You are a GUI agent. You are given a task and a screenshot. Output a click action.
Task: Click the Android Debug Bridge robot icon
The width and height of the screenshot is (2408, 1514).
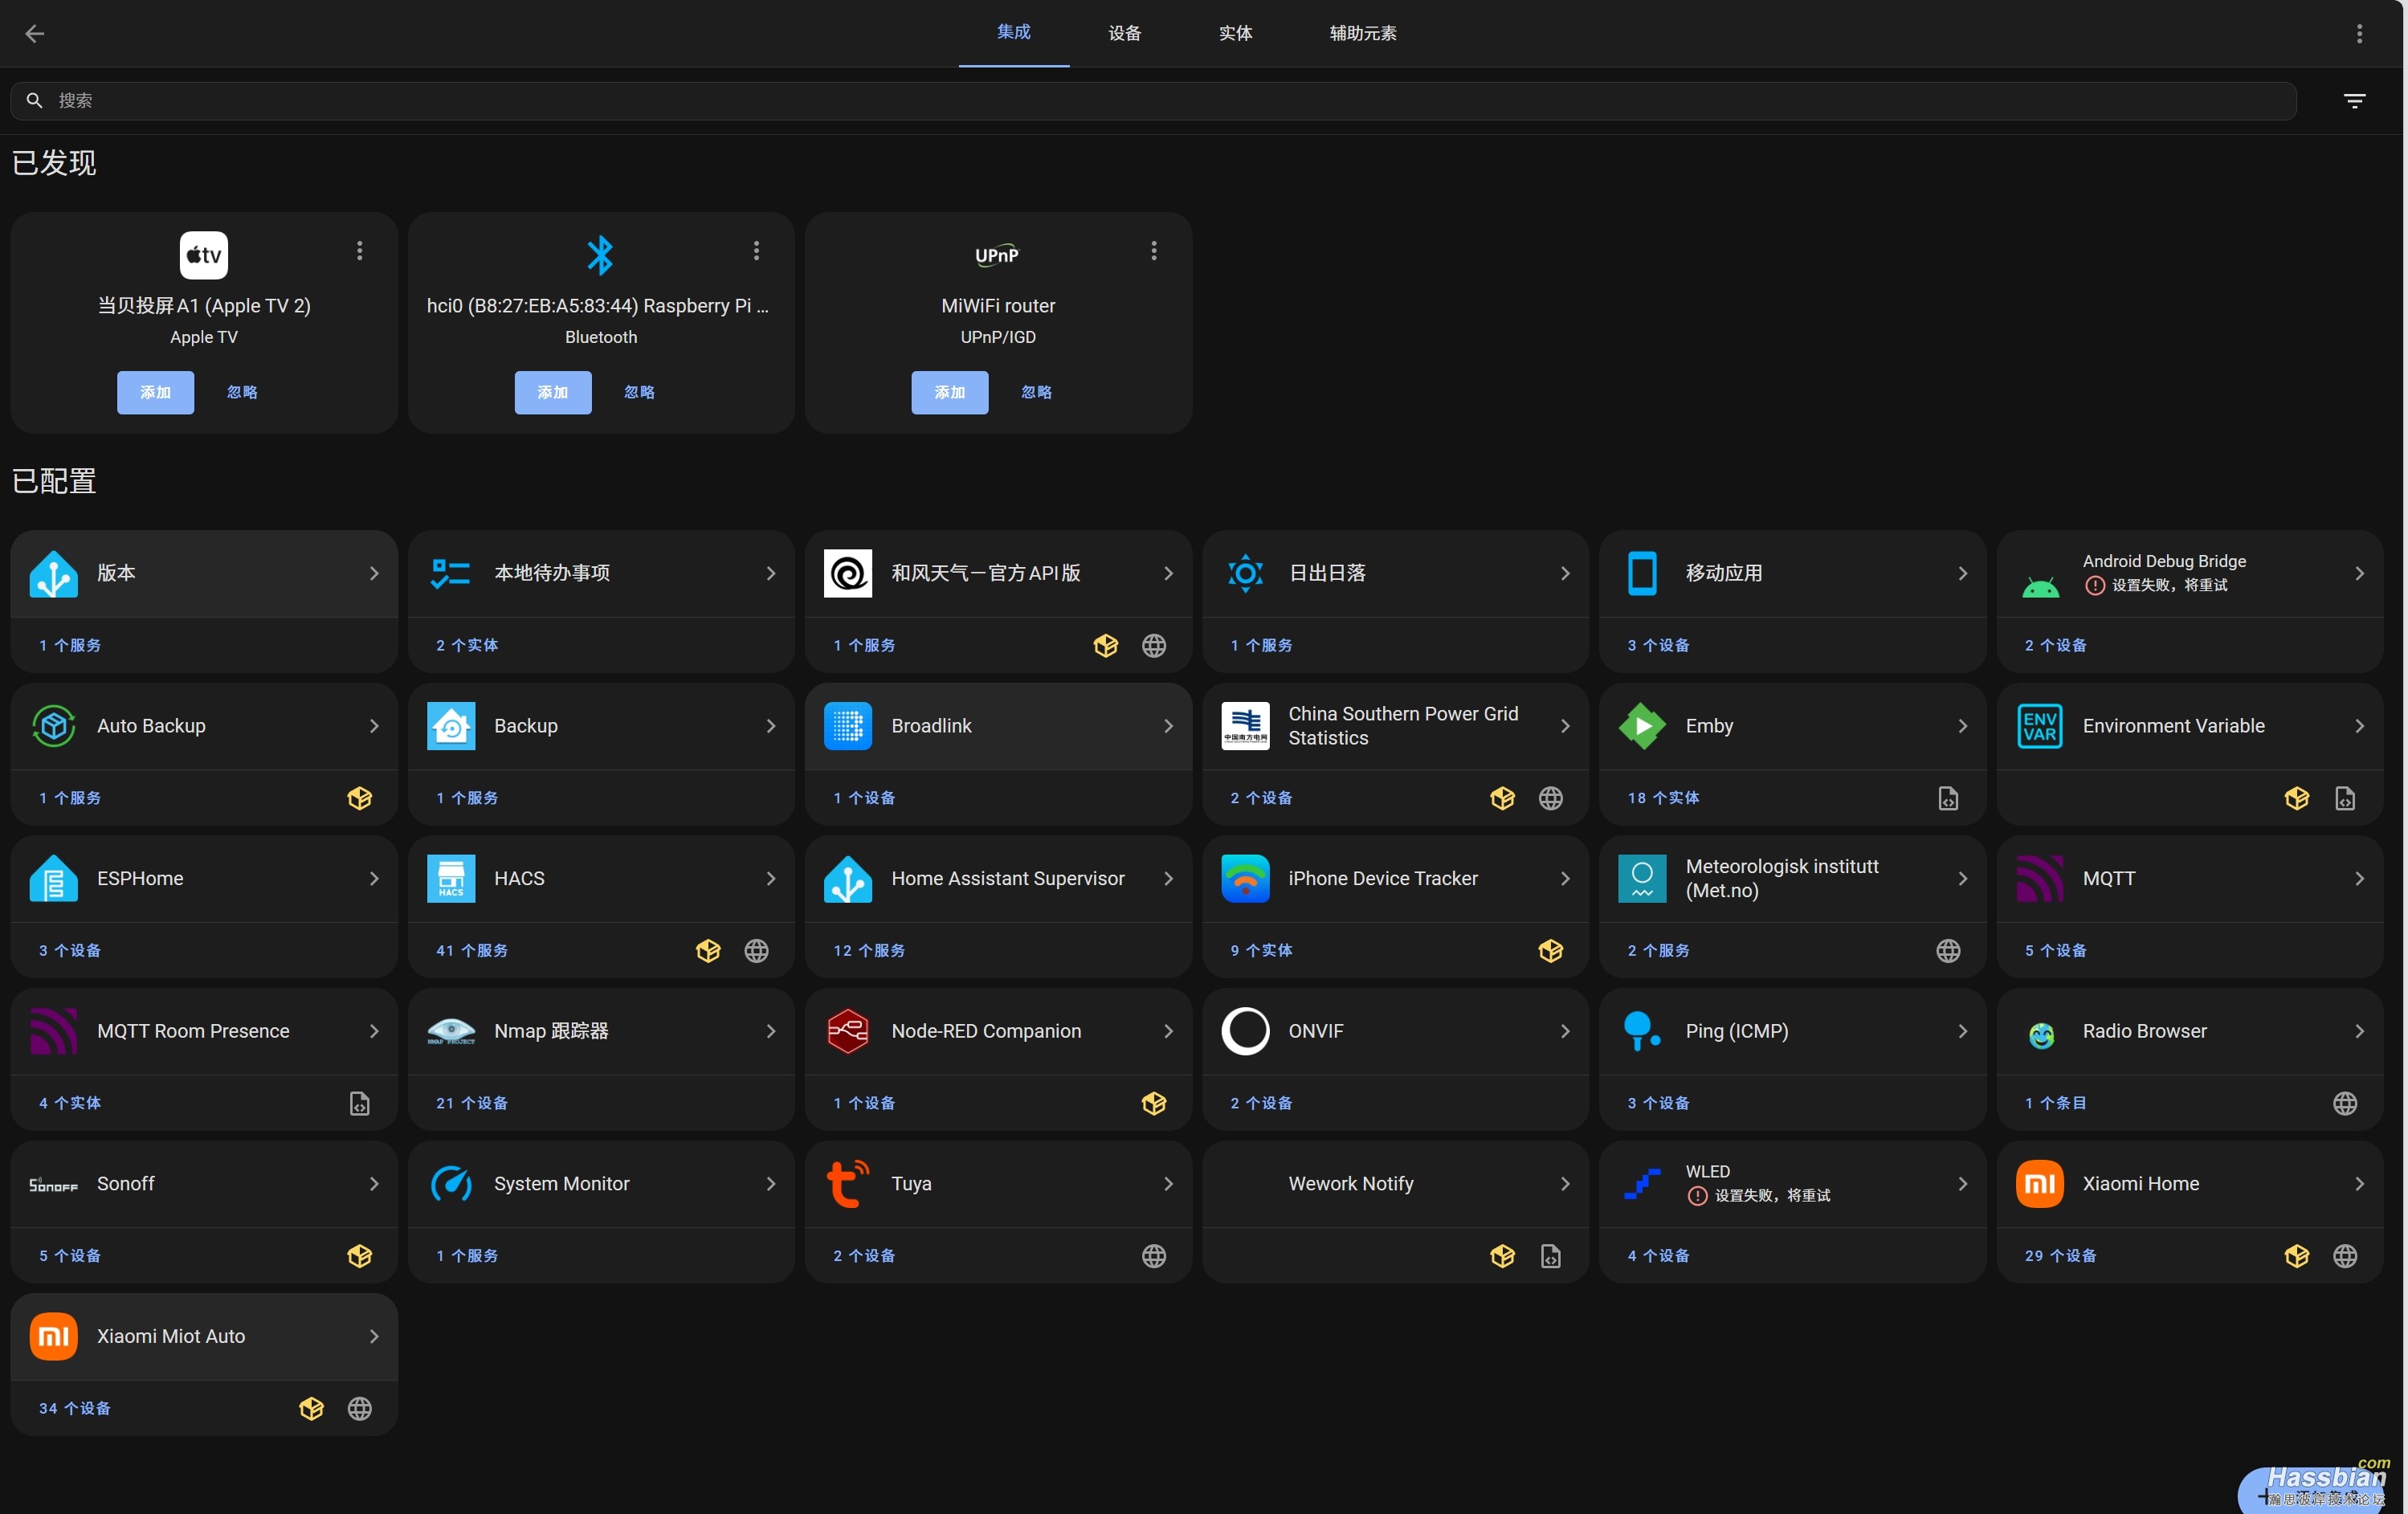[2040, 586]
